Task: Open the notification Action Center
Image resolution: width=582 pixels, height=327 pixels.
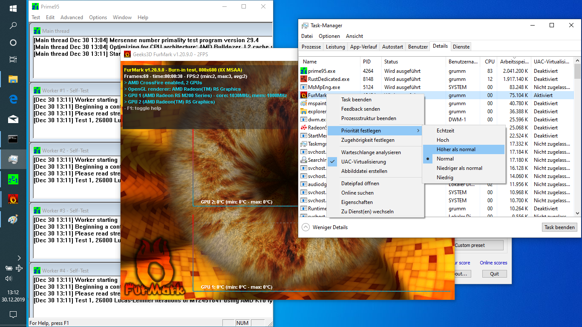Action: (x=13, y=315)
